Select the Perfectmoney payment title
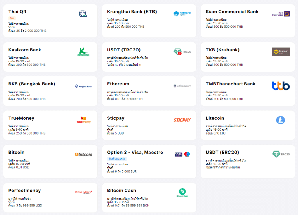The image size is (298, 215). [24, 191]
